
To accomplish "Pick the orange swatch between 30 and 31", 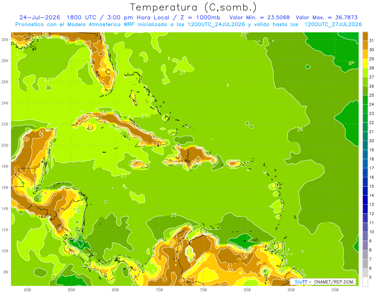I will pyautogui.click(x=365, y=45).
